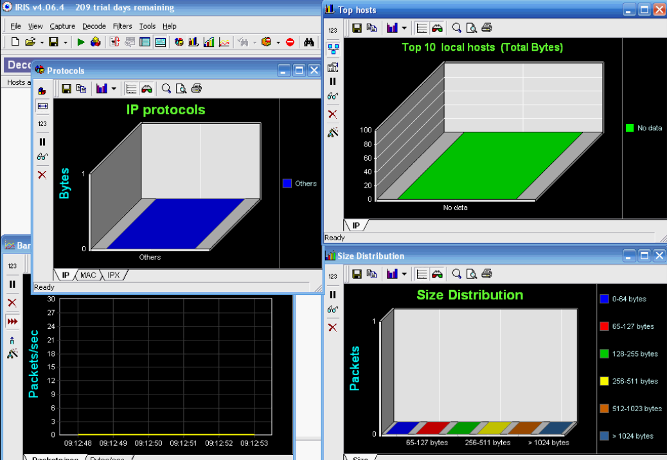
Task: Start capture with the green play icon
Action: [x=81, y=42]
